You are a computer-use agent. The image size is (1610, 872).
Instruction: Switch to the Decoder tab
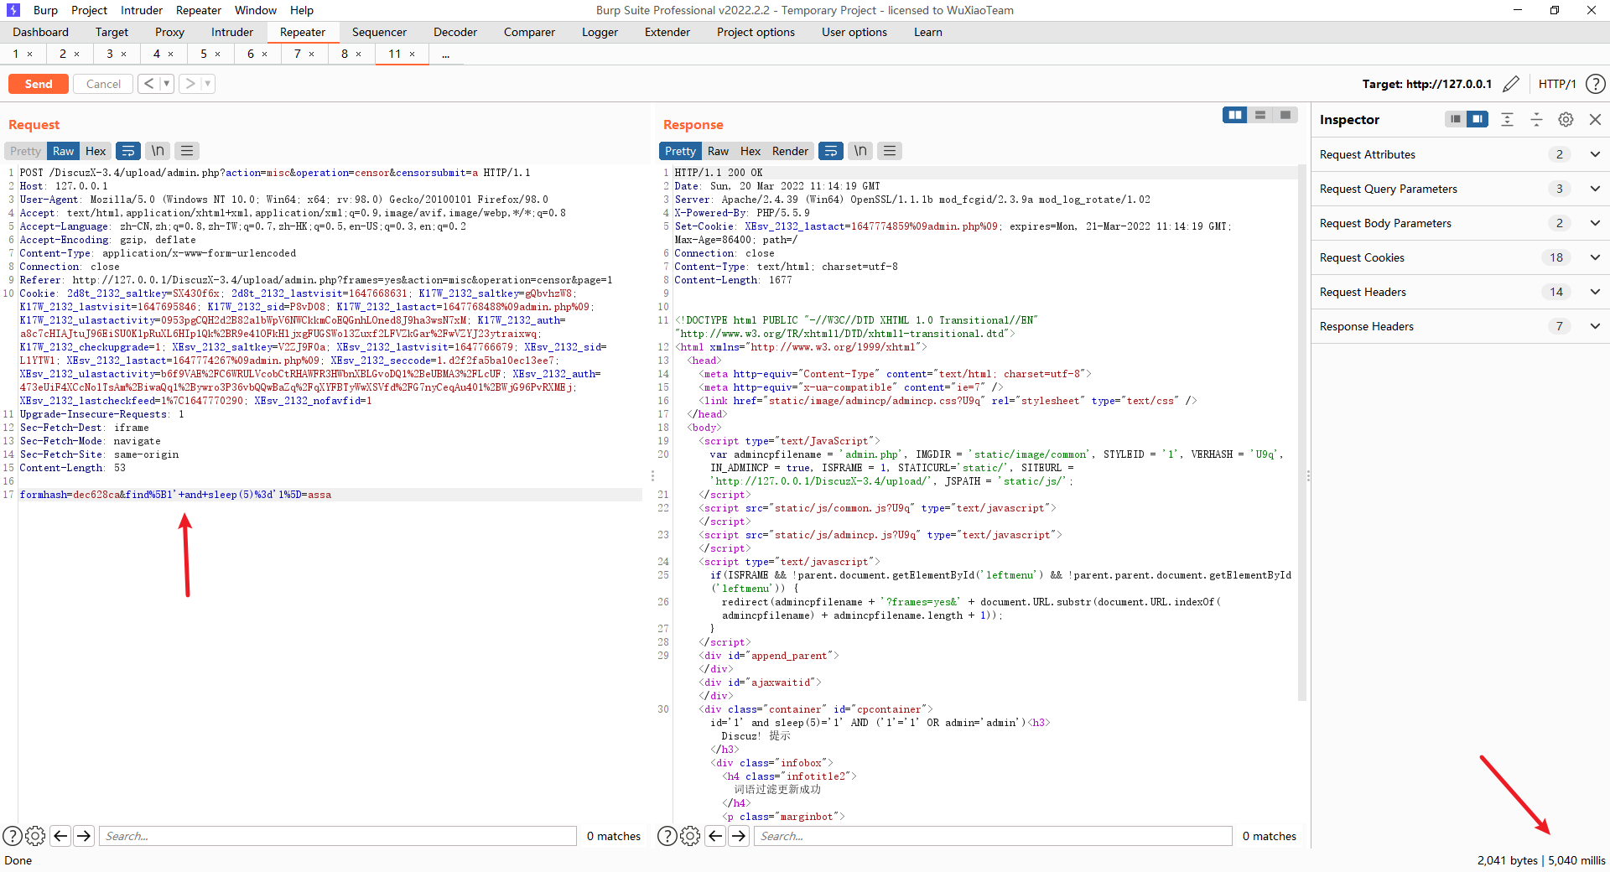click(x=455, y=32)
